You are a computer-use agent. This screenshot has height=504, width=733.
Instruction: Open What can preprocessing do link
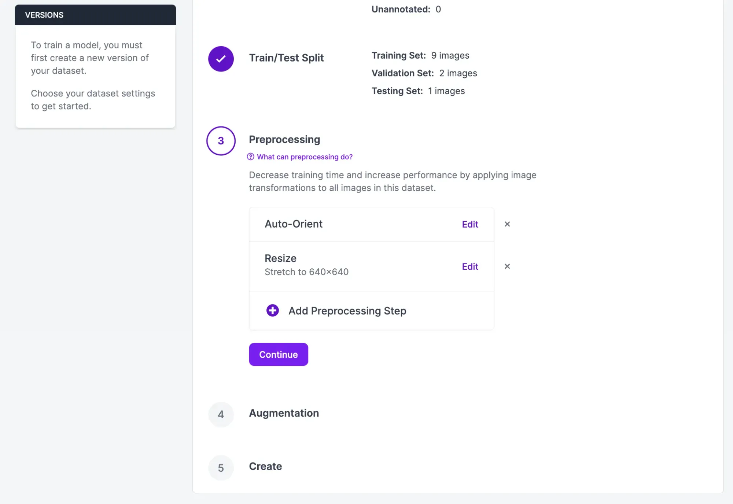[x=304, y=157]
